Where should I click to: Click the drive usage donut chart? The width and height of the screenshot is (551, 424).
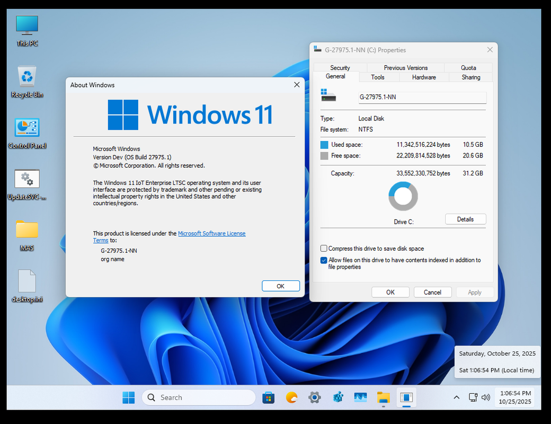click(x=403, y=196)
